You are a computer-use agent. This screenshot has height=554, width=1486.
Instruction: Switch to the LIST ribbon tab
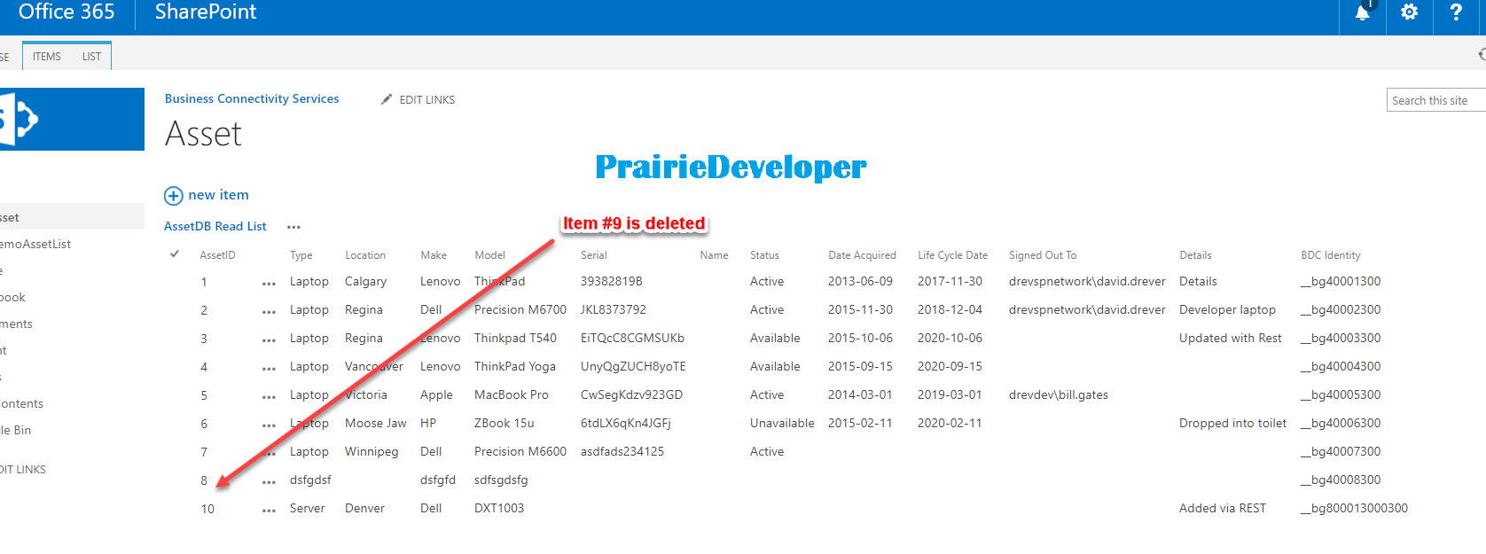[x=91, y=56]
